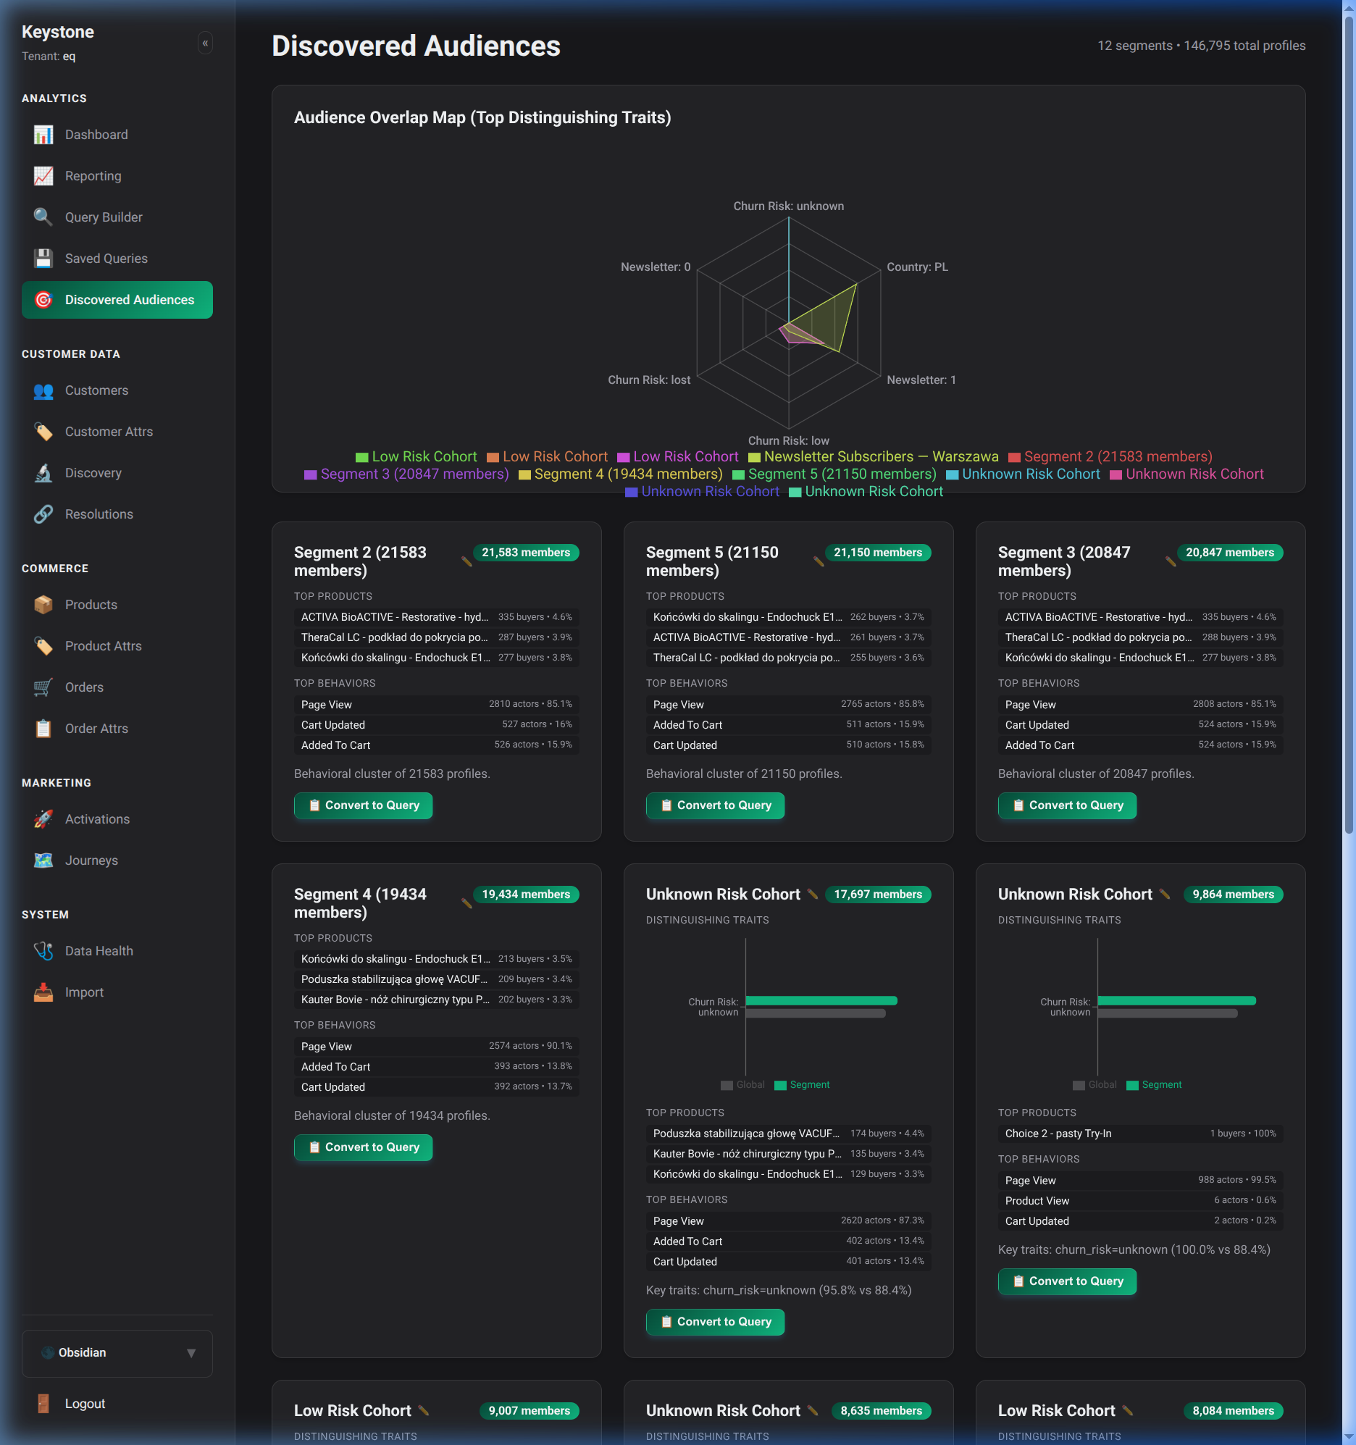Open the Journeys menu item

coord(91,860)
